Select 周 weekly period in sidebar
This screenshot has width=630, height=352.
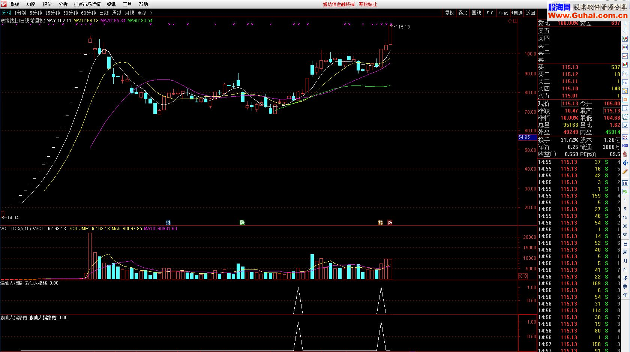625,252
